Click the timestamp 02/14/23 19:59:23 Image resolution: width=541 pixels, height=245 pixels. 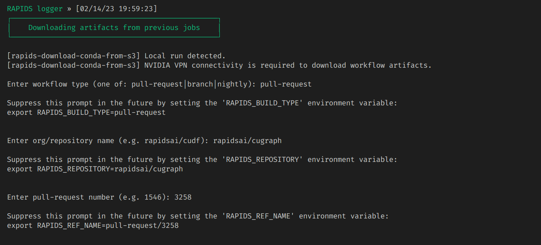click(116, 9)
